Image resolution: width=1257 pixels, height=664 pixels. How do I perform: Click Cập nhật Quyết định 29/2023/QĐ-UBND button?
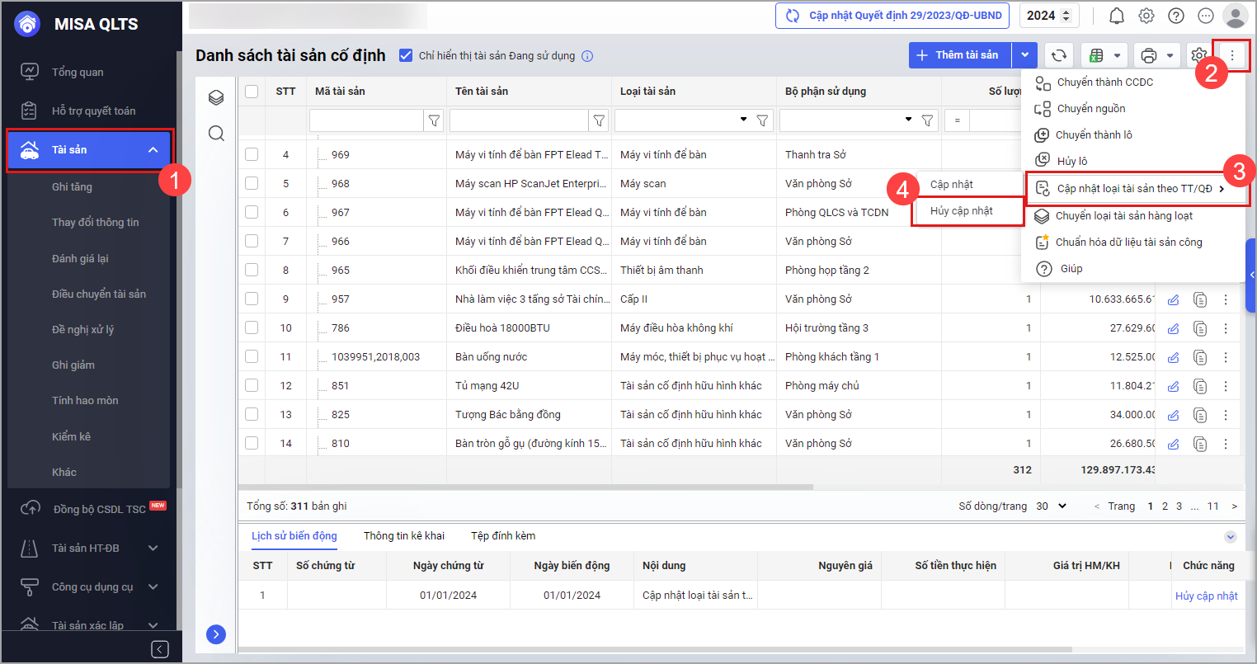[x=894, y=16]
